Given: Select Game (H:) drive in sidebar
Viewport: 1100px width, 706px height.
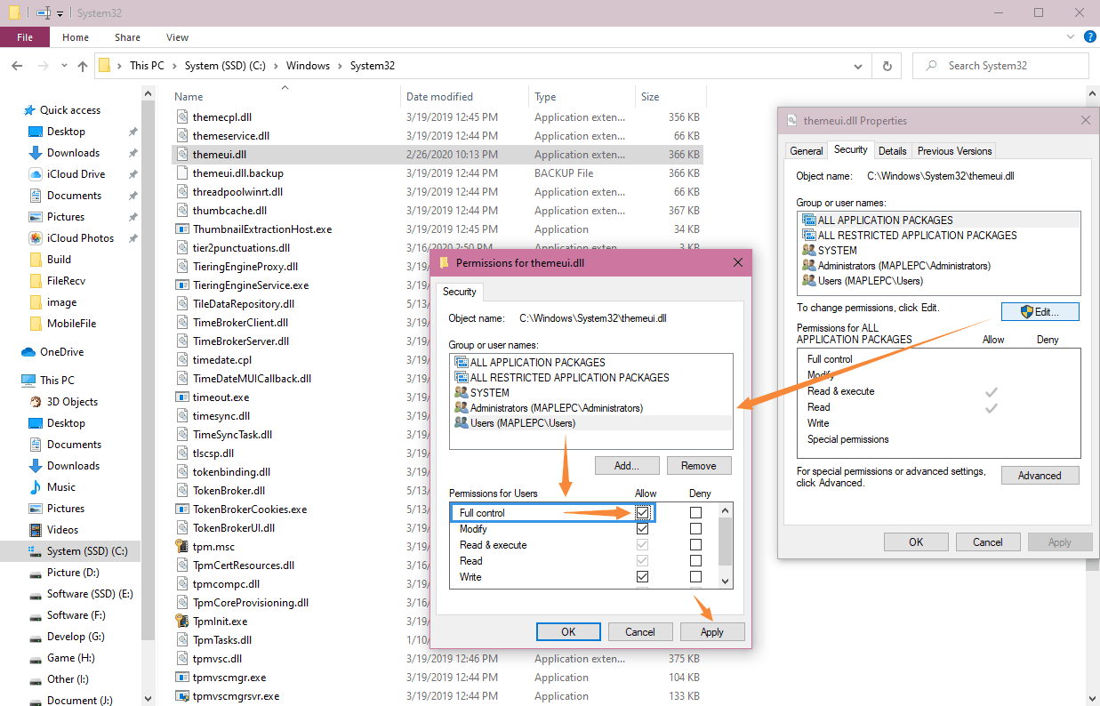Looking at the screenshot, I should [70, 658].
